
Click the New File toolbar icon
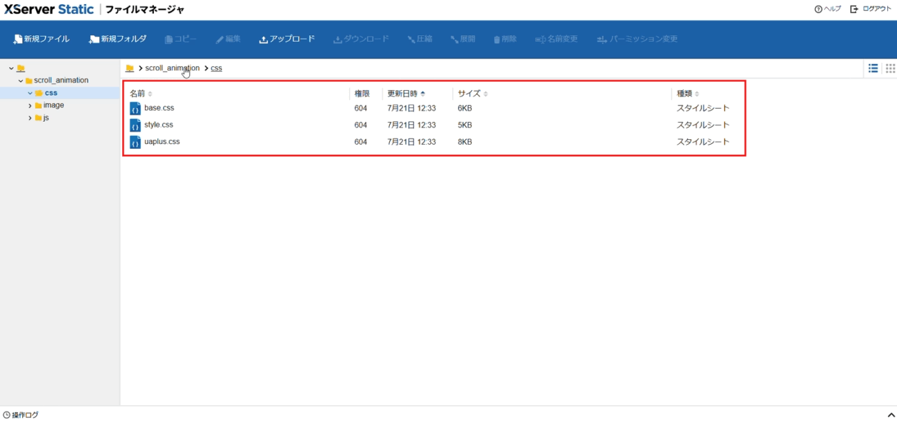point(18,39)
